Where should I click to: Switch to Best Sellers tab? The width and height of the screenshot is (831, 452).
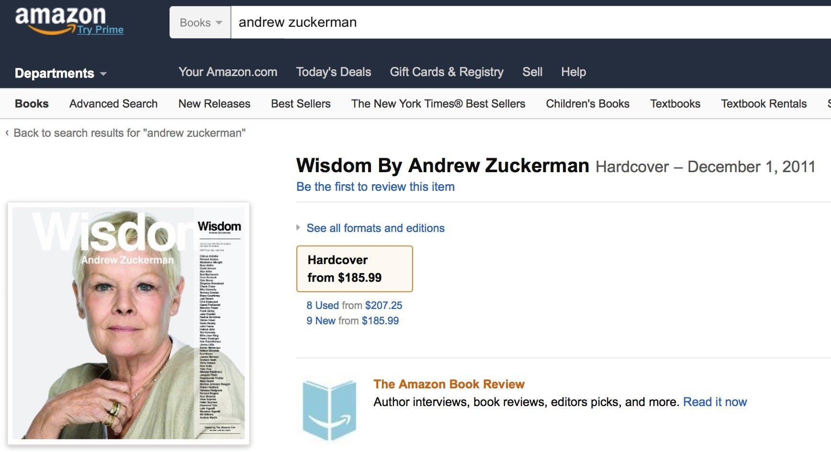(301, 104)
